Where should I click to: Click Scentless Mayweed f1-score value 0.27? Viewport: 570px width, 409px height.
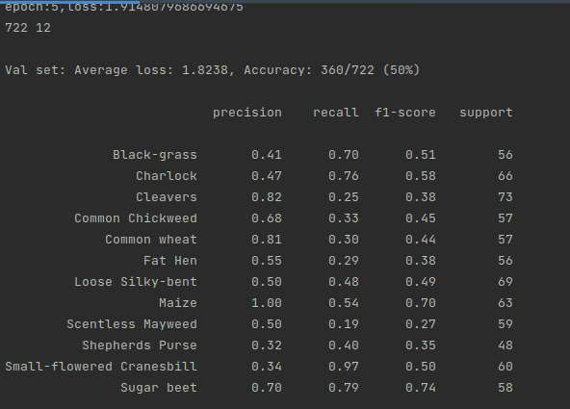pyautogui.click(x=421, y=324)
